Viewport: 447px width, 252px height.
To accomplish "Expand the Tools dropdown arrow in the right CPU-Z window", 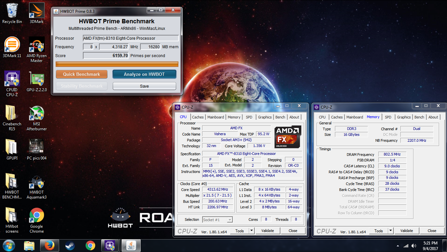I will click(x=391, y=231).
